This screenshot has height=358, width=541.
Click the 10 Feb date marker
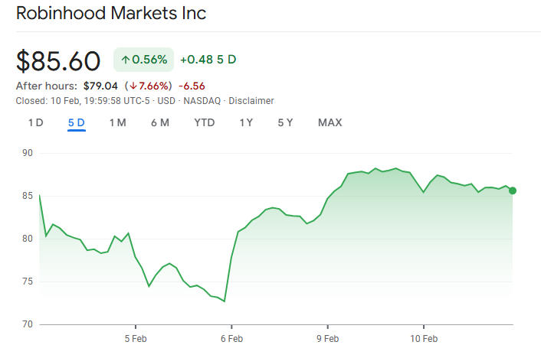(423, 338)
